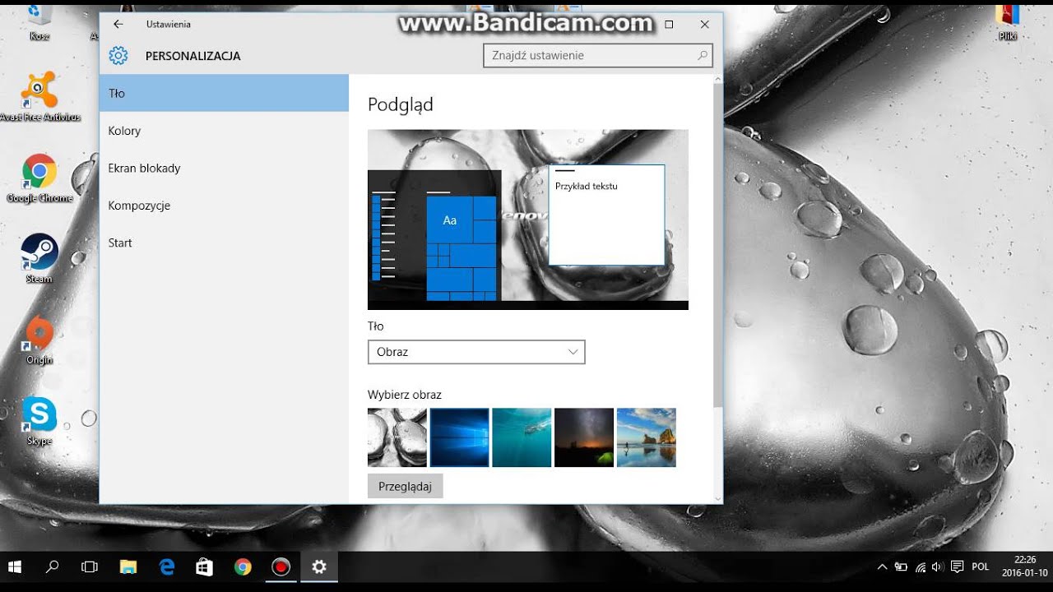Launch Microsoft Edge from the taskbar
The height and width of the screenshot is (592, 1053).
click(167, 567)
